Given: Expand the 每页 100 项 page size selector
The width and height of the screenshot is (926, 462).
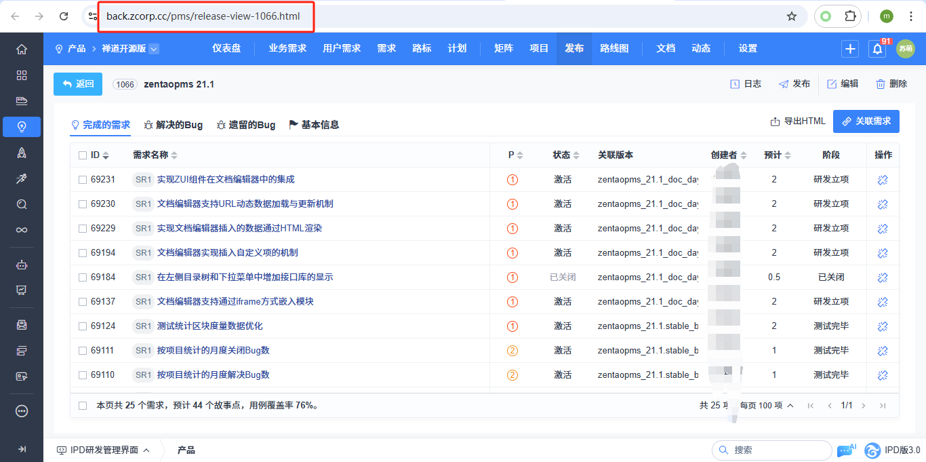Looking at the screenshot, I should pyautogui.click(x=767, y=406).
